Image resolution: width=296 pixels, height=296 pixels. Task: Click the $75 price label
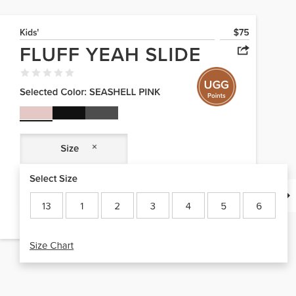coord(241,32)
